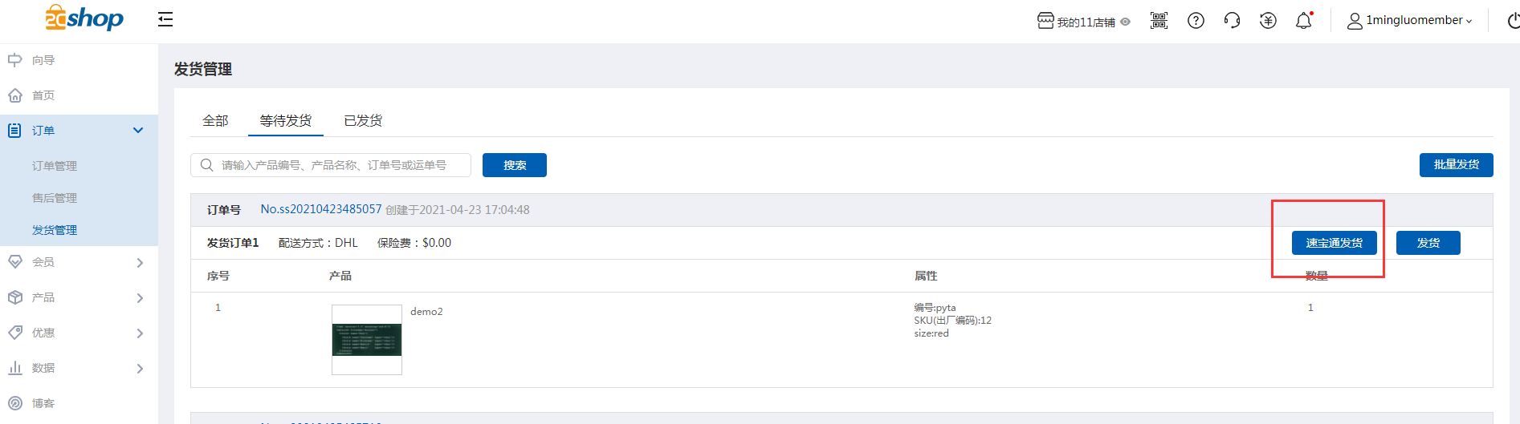
Task: Expand the 产品 sidebar menu
Action: pos(140,298)
